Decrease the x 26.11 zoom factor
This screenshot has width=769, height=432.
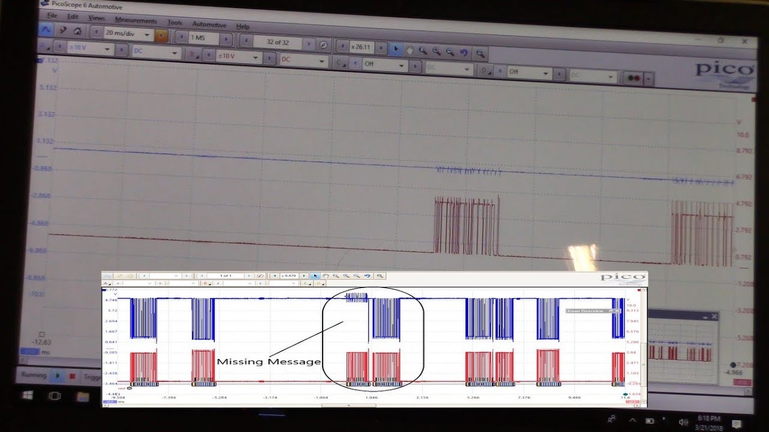tap(343, 47)
